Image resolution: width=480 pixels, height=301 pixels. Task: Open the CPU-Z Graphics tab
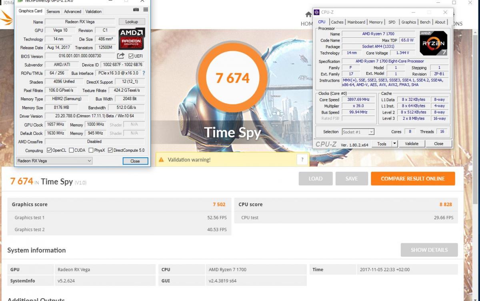[x=408, y=22]
